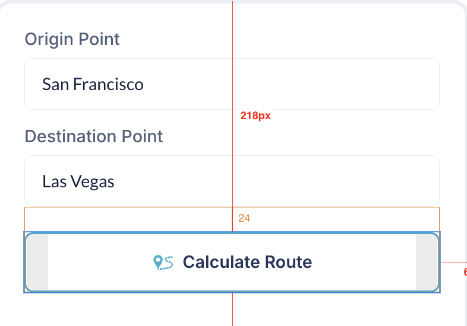
Task: Click the red measurement number at right edge
Action: coord(465,272)
